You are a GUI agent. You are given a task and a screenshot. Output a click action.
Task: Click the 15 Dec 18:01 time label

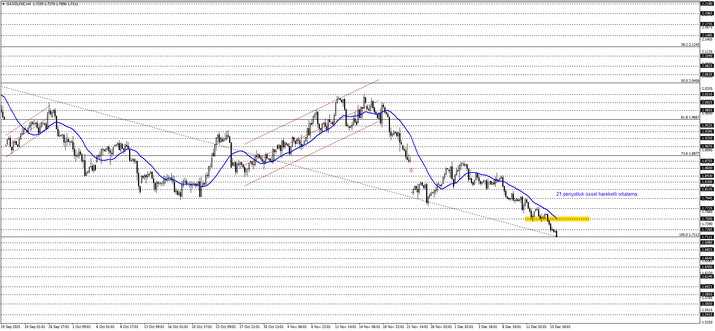pos(560,327)
